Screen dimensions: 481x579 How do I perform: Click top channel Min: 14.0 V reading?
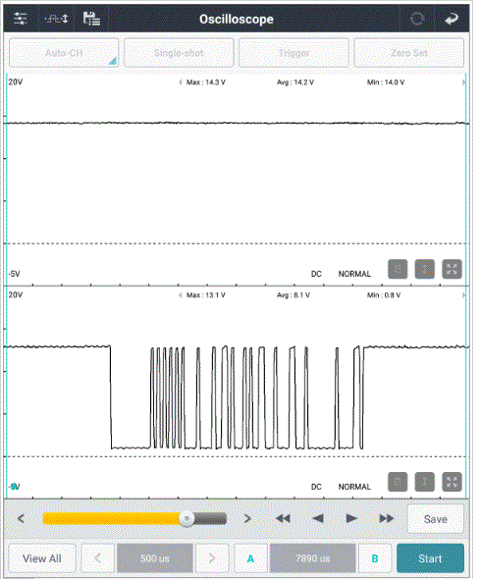click(x=386, y=82)
